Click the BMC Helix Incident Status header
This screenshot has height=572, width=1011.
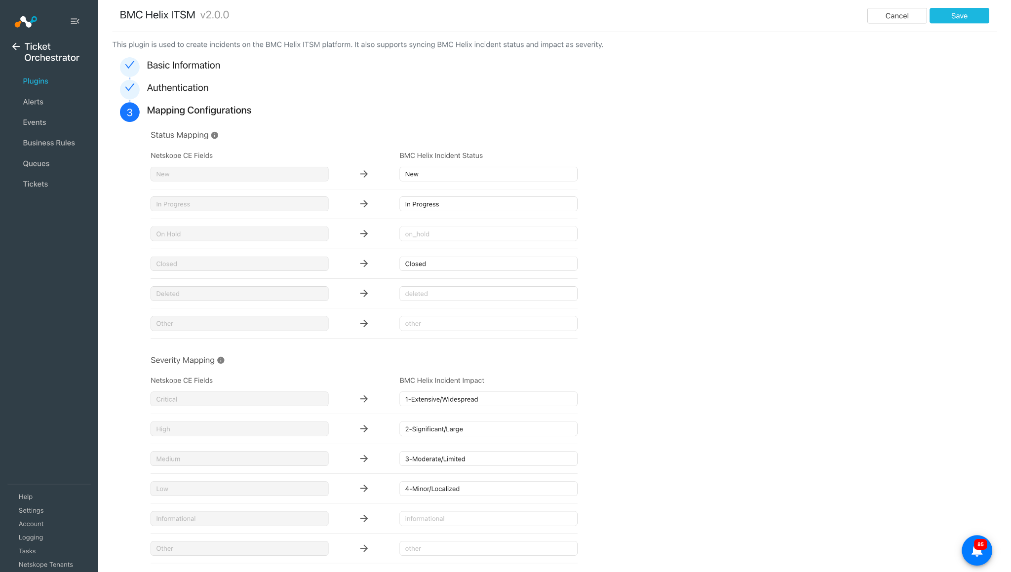(x=441, y=155)
